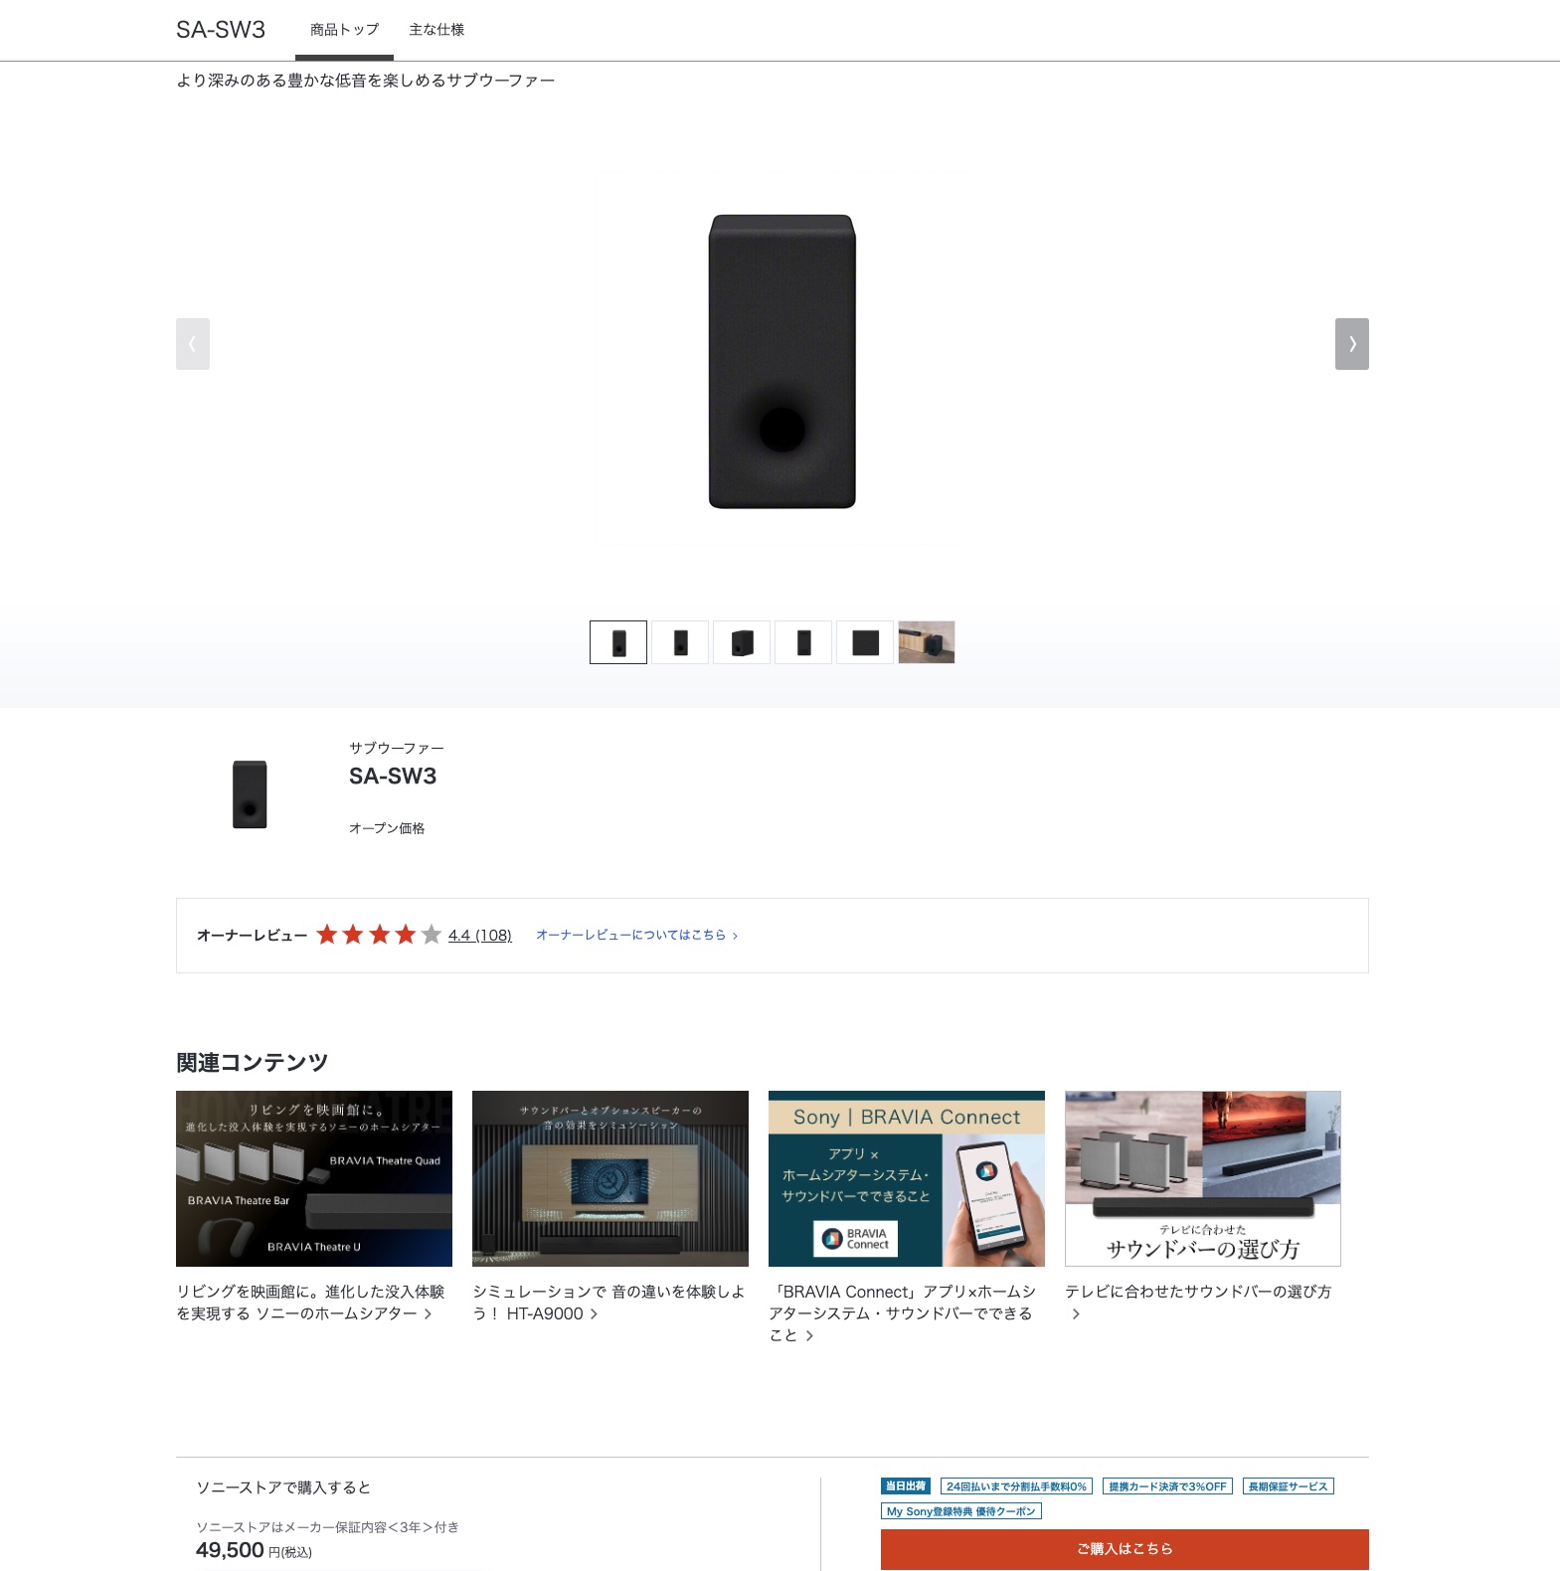Open the HT-A9000 simulation article link

coord(608,1303)
